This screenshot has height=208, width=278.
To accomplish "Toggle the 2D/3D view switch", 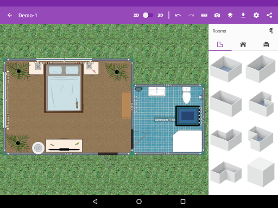I will (148, 15).
